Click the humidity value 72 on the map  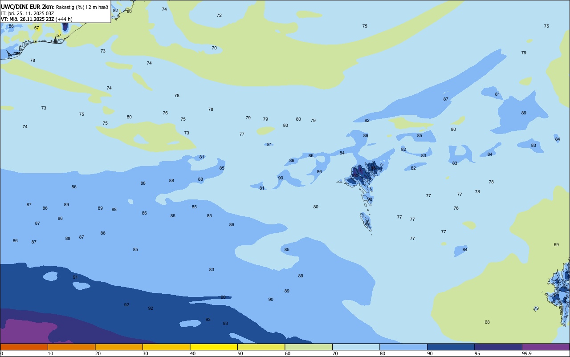(x=219, y=15)
